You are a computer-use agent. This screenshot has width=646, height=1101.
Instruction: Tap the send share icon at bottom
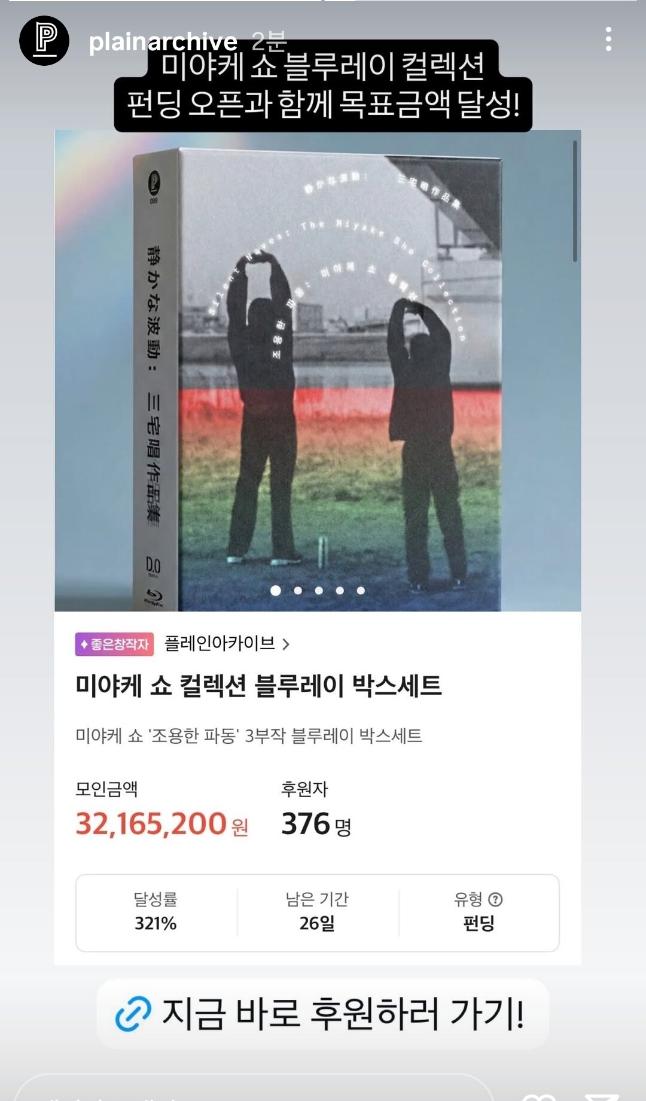[x=600, y=1096]
